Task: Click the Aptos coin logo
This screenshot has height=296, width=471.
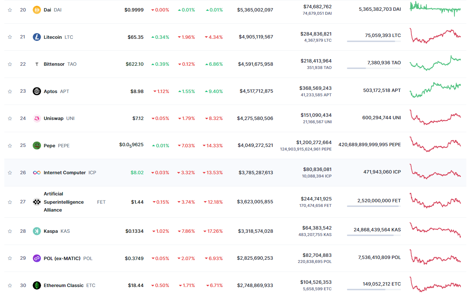Action: [37, 91]
